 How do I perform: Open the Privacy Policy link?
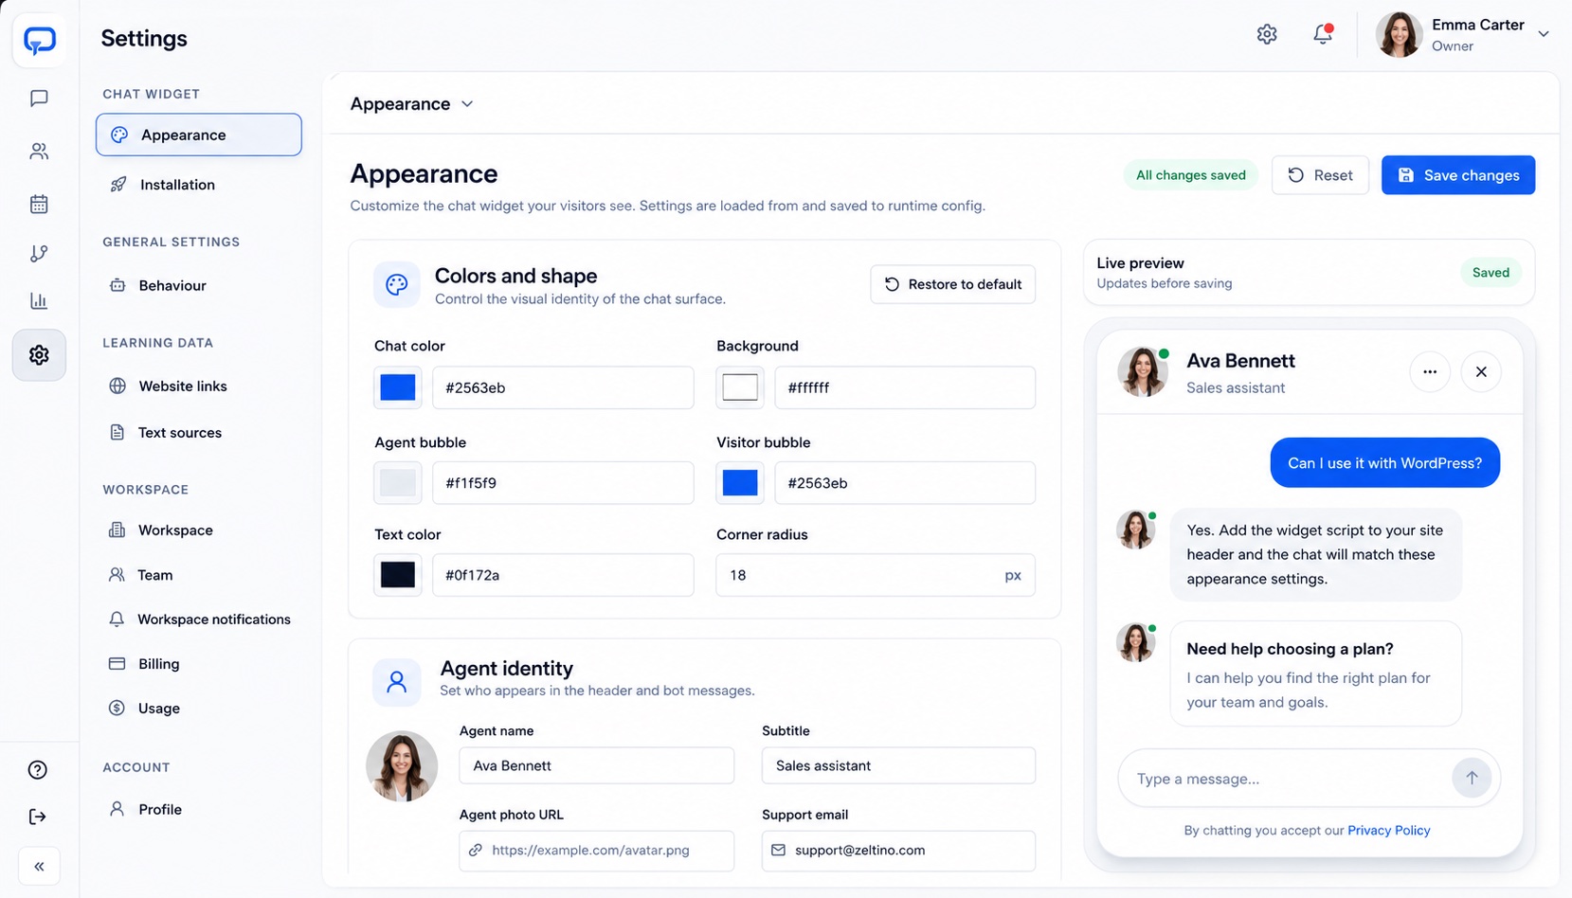coord(1388,831)
